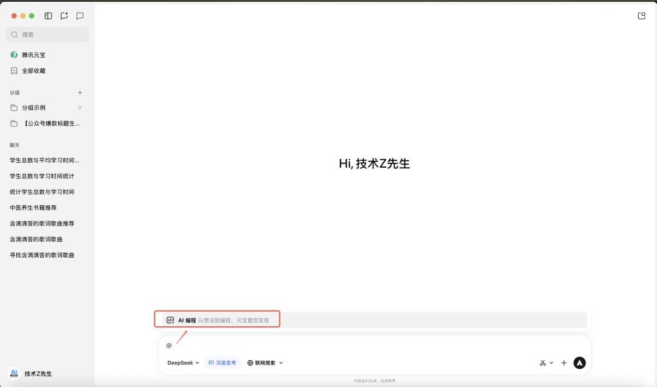Click the 内容由AI生成 disclaimer text

pos(375,381)
